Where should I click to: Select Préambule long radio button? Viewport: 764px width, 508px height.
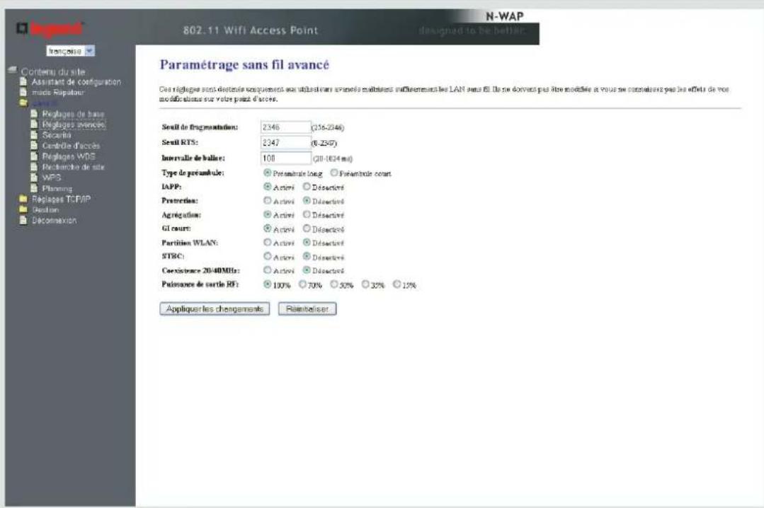point(267,173)
